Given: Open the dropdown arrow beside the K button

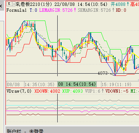Looking at the screenshot, I should click(x=14, y=4).
